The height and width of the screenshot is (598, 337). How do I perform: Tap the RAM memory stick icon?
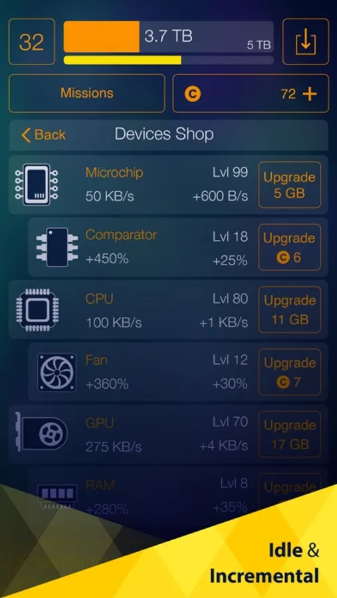point(57,496)
